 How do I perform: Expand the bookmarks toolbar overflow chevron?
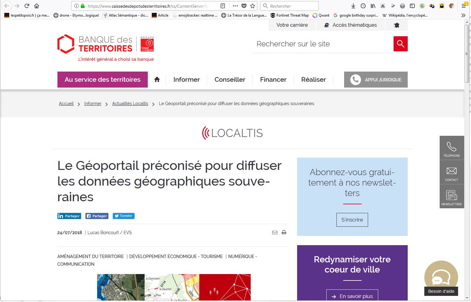tap(463, 15)
